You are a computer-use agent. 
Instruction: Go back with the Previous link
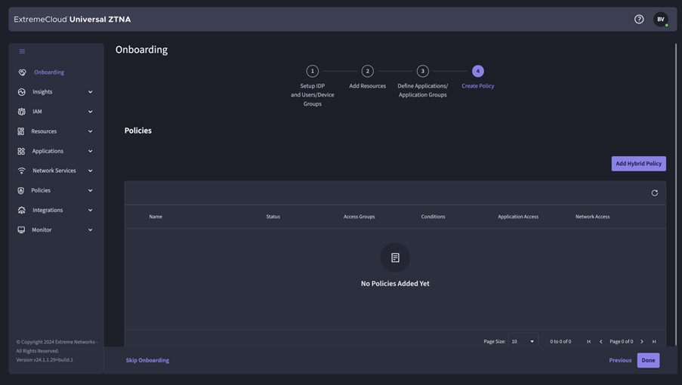pos(620,361)
